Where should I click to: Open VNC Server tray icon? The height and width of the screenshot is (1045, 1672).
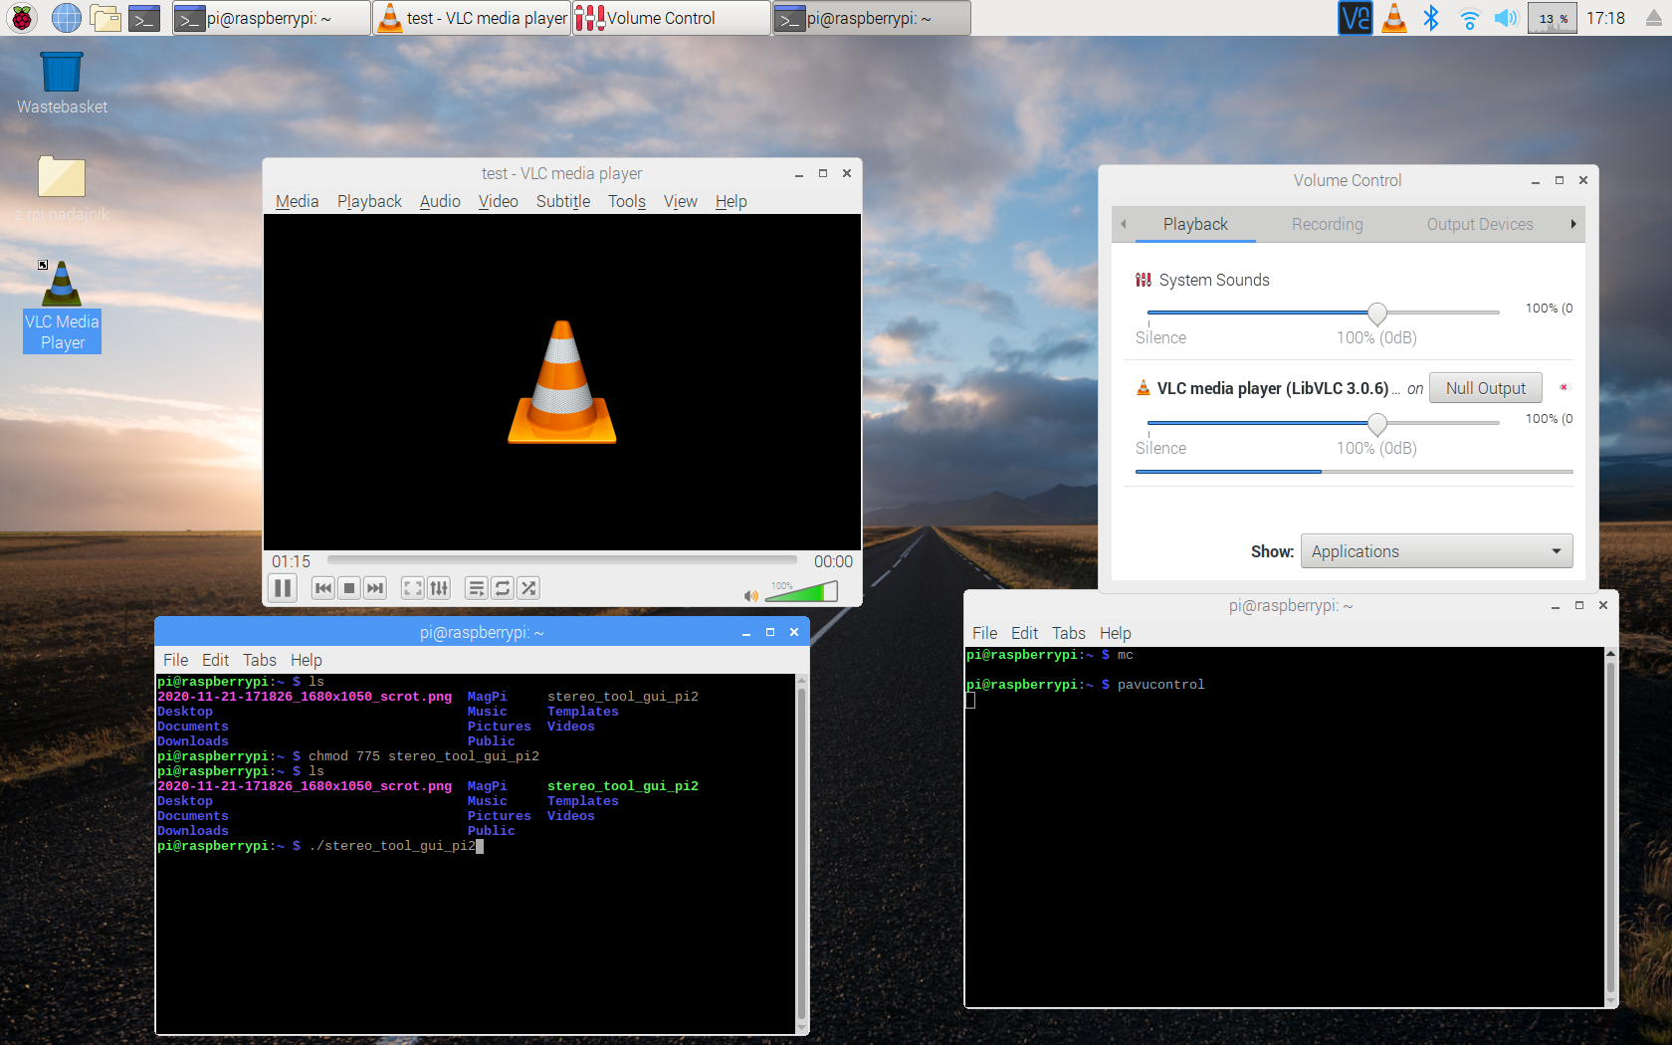[x=1355, y=18]
